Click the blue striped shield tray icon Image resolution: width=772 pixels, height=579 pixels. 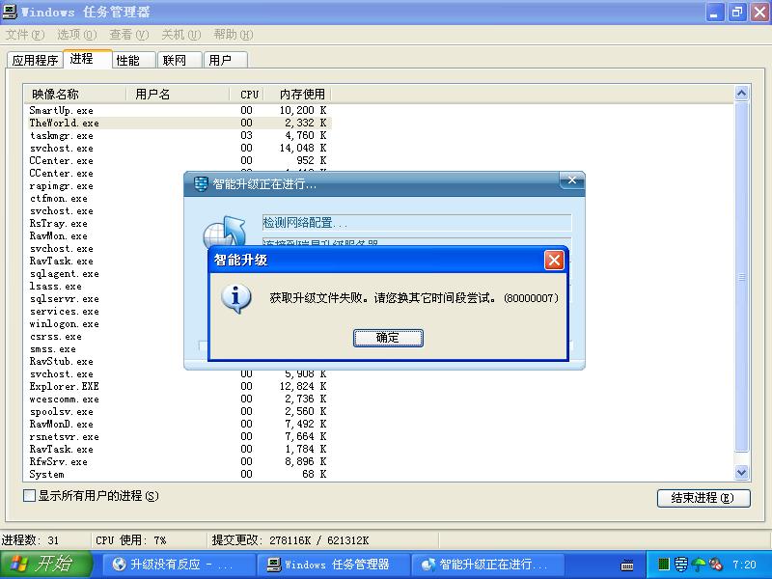tap(681, 565)
